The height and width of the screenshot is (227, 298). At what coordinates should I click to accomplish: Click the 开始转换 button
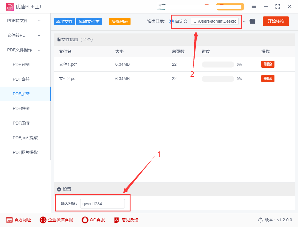point(276,21)
